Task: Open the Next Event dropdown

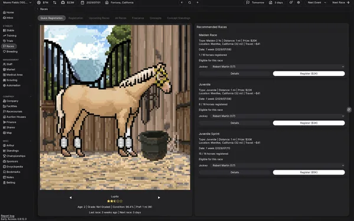Action: [317, 2]
